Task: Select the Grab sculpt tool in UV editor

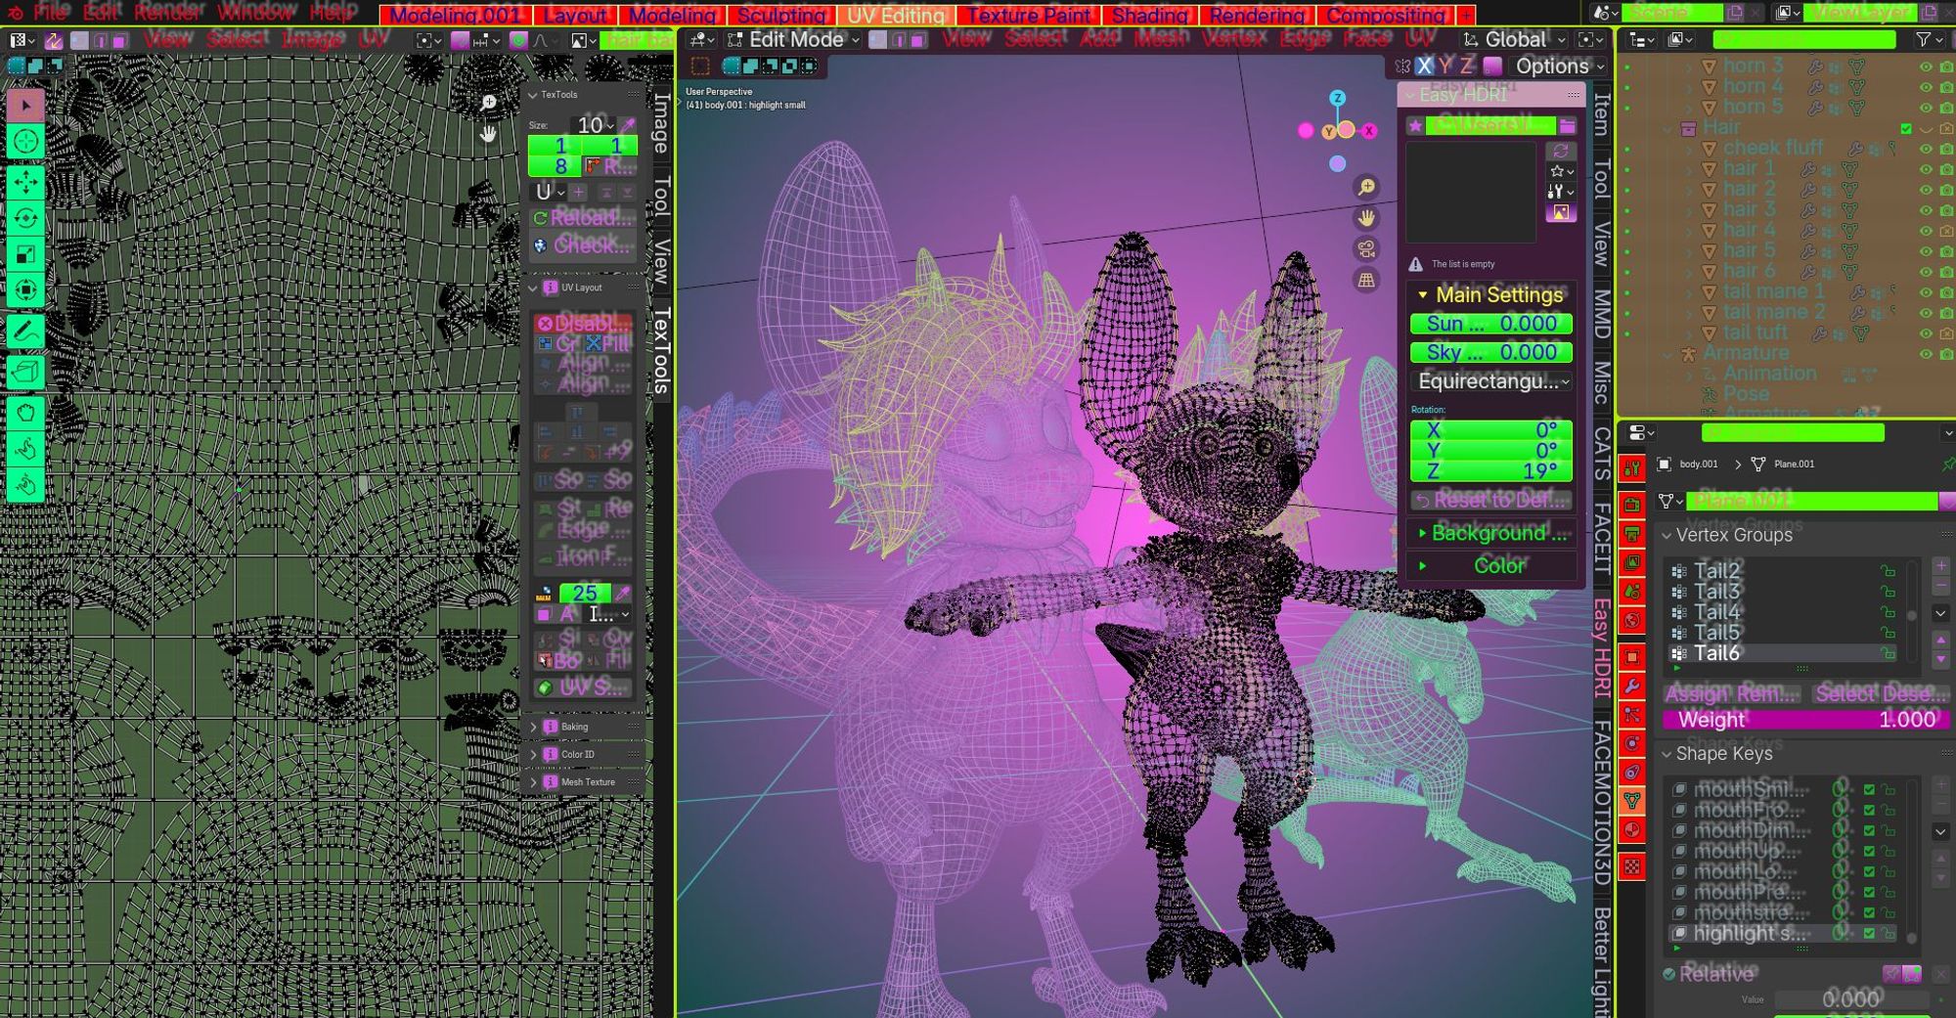Action: (25, 413)
